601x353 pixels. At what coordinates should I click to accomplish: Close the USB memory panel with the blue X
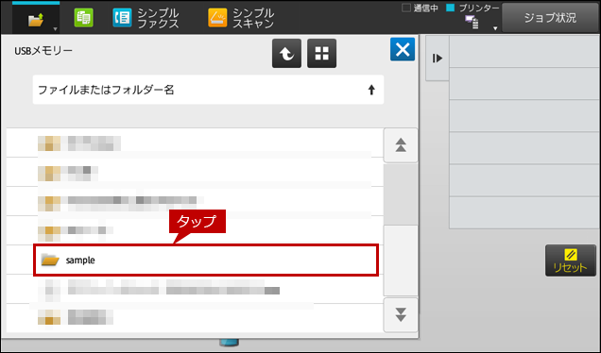coord(403,49)
